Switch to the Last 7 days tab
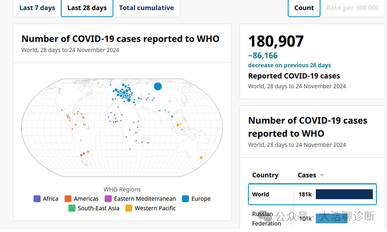 pos(36,8)
